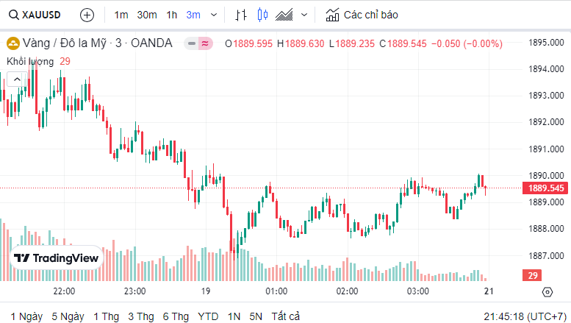Expand the timeframe dropdown arrow
Viewport: 571px width, 323px height.
pyautogui.click(x=214, y=15)
